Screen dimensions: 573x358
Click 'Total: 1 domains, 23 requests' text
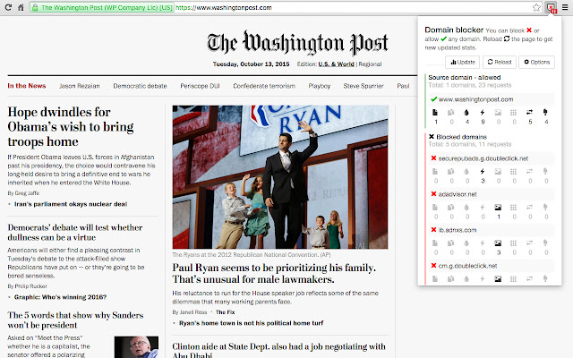click(470, 85)
